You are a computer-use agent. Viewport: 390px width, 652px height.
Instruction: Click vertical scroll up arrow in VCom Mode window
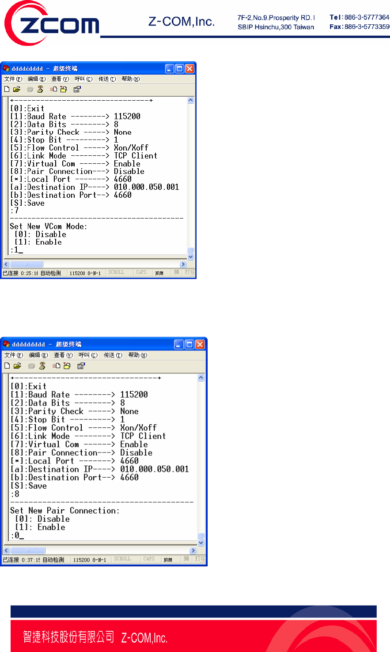pos(191,100)
